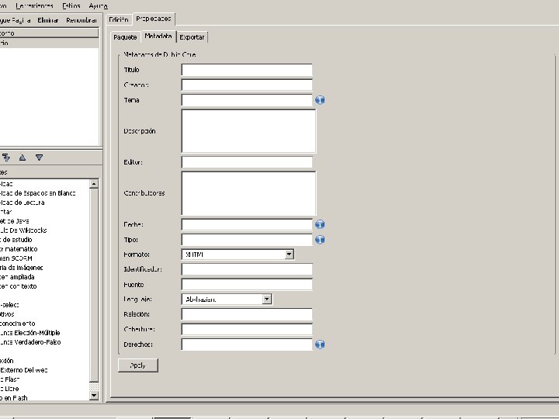This screenshot has width=559, height=419.
Task: Select 'Texto Libre' iDevice
Action: [x=9, y=389]
